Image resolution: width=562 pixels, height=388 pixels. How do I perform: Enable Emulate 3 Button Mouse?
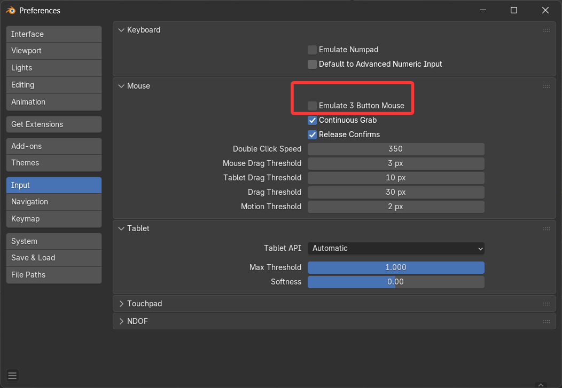click(x=313, y=106)
